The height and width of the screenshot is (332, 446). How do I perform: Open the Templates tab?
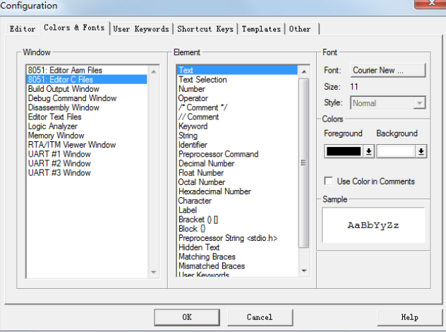coord(261,29)
